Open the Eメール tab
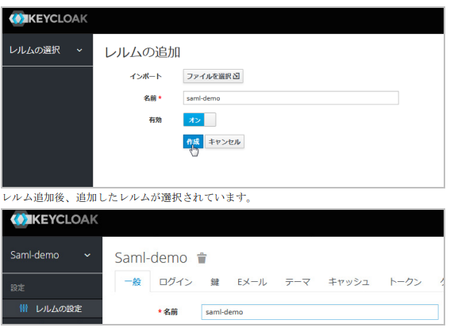Image resolution: width=450 pixels, height=335 pixels. click(x=252, y=282)
